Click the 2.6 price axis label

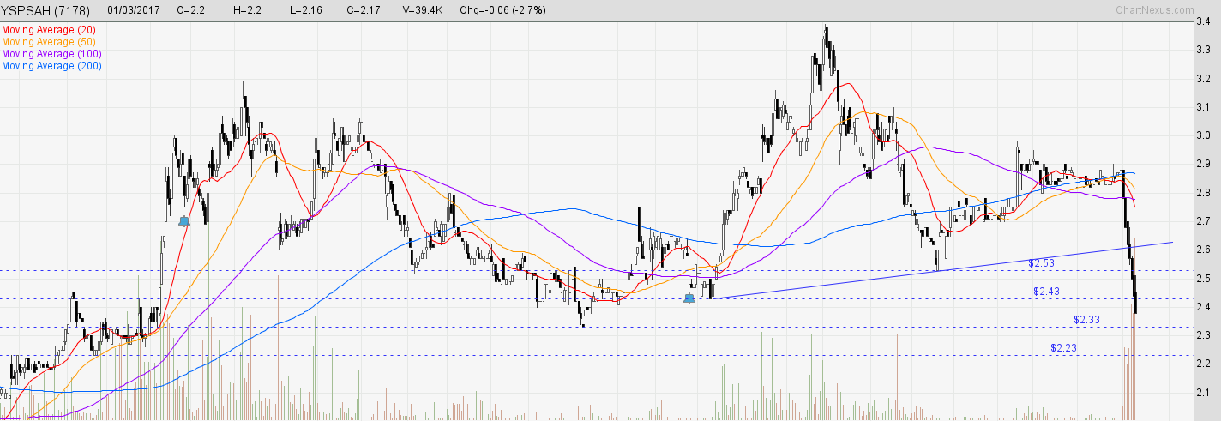[1203, 250]
